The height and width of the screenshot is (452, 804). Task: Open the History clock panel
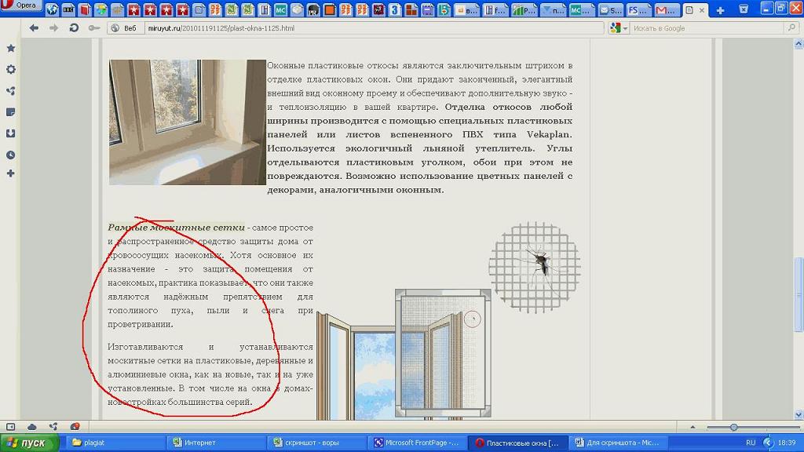(x=11, y=155)
